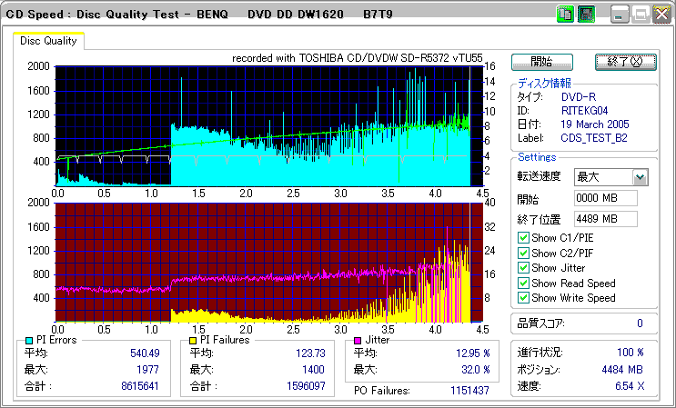Viewport: 676px width, 408px height.
Task: Click the 品質スコア quality score value 0
Action: point(640,323)
